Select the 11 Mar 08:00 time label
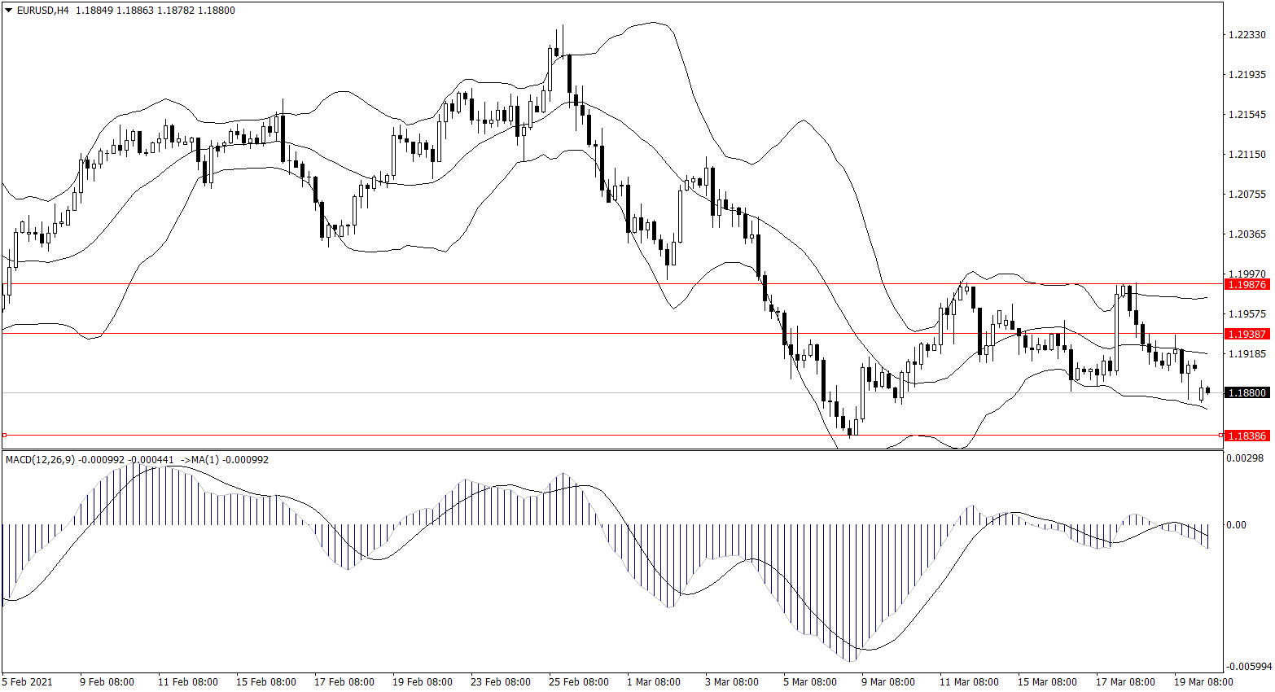Image resolution: width=1275 pixels, height=692 pixels. click(x=969, y=682)
